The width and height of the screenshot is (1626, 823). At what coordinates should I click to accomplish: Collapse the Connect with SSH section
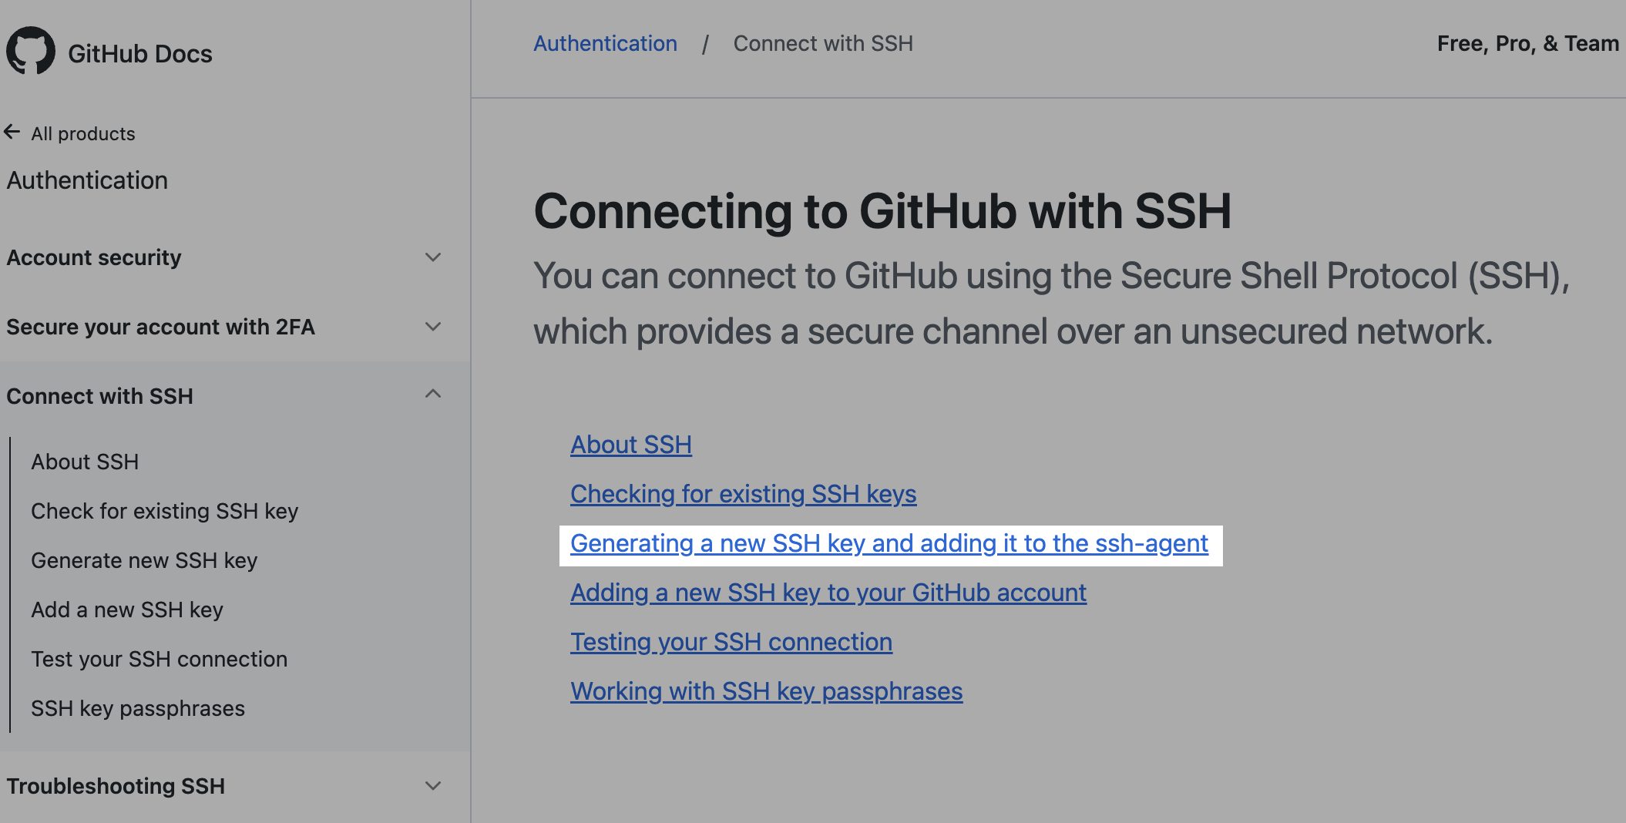pyautogui.click(x=433, y=395)
